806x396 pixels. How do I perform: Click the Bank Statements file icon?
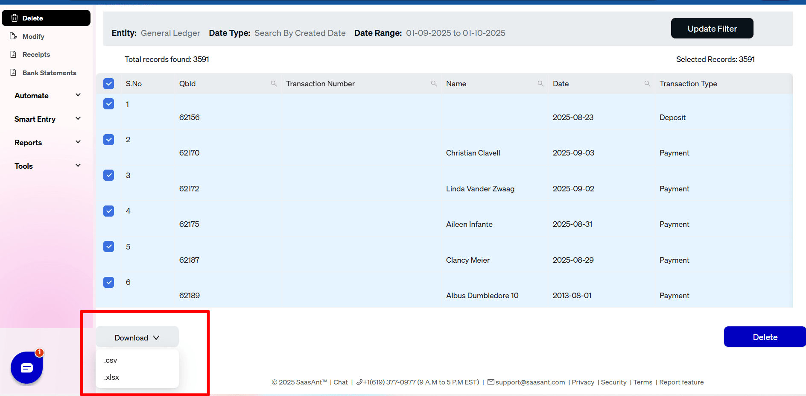click(x=14, y=73)
